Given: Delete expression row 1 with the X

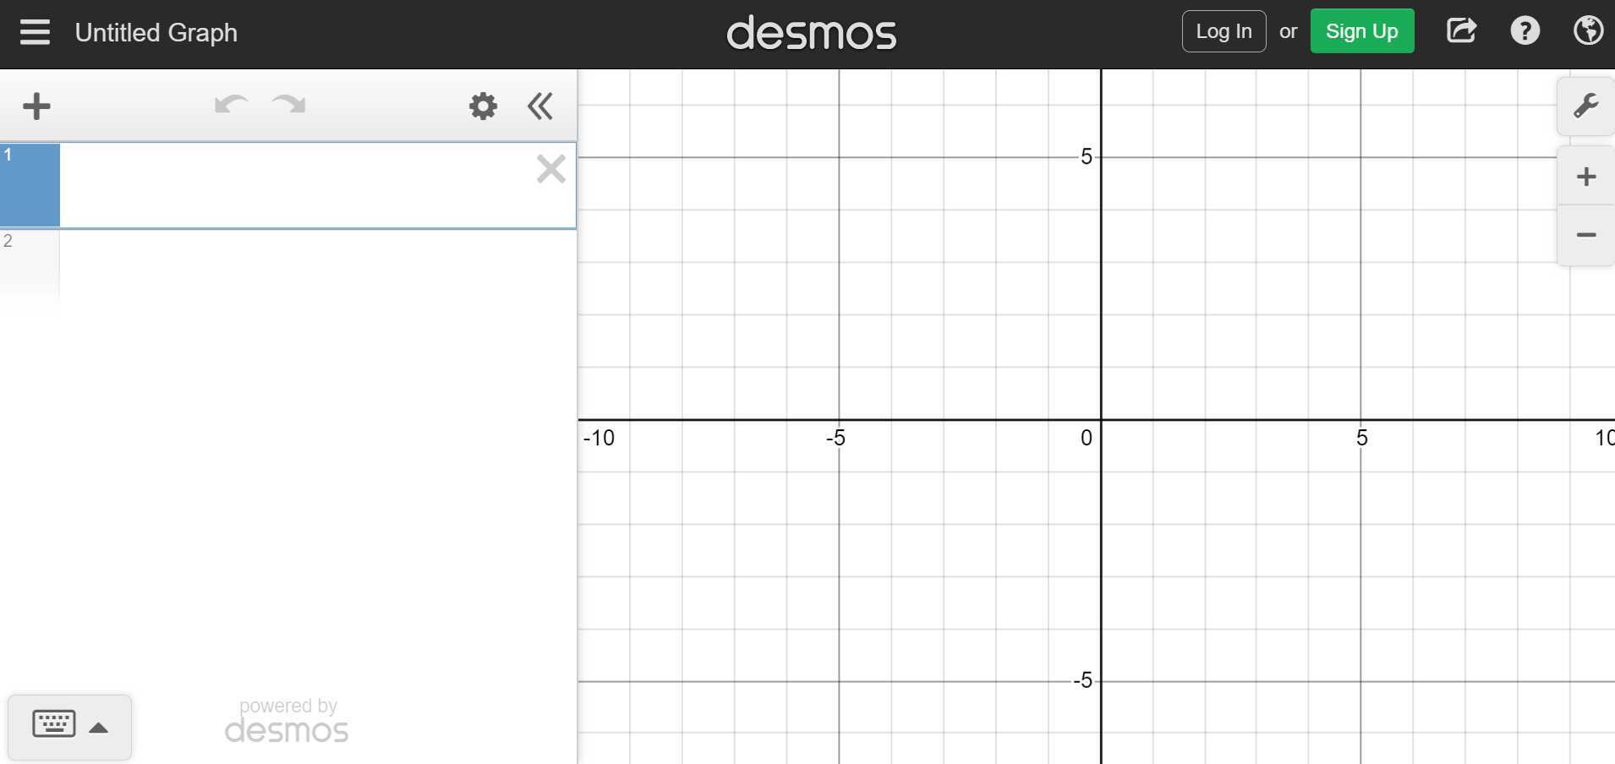Looking at the screenshot, I should [x=550, y=168].
